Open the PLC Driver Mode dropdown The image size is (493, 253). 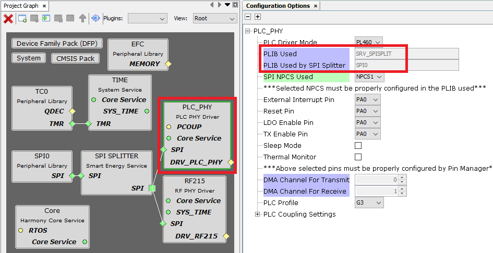[x=369, y=42]
